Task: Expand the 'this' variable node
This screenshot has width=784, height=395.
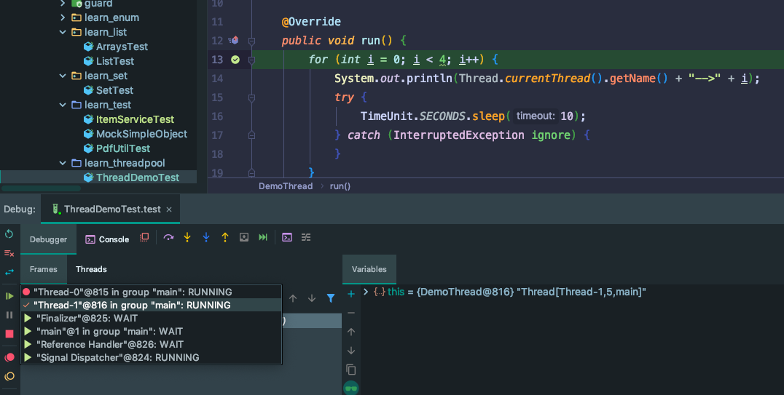Action: click(x=366, y=292)
